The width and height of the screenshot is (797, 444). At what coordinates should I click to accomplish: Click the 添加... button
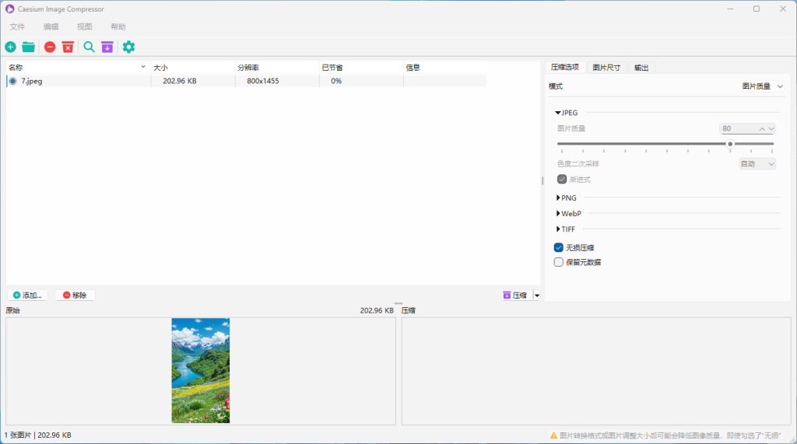pyautogui.click(x=28, y=295)
